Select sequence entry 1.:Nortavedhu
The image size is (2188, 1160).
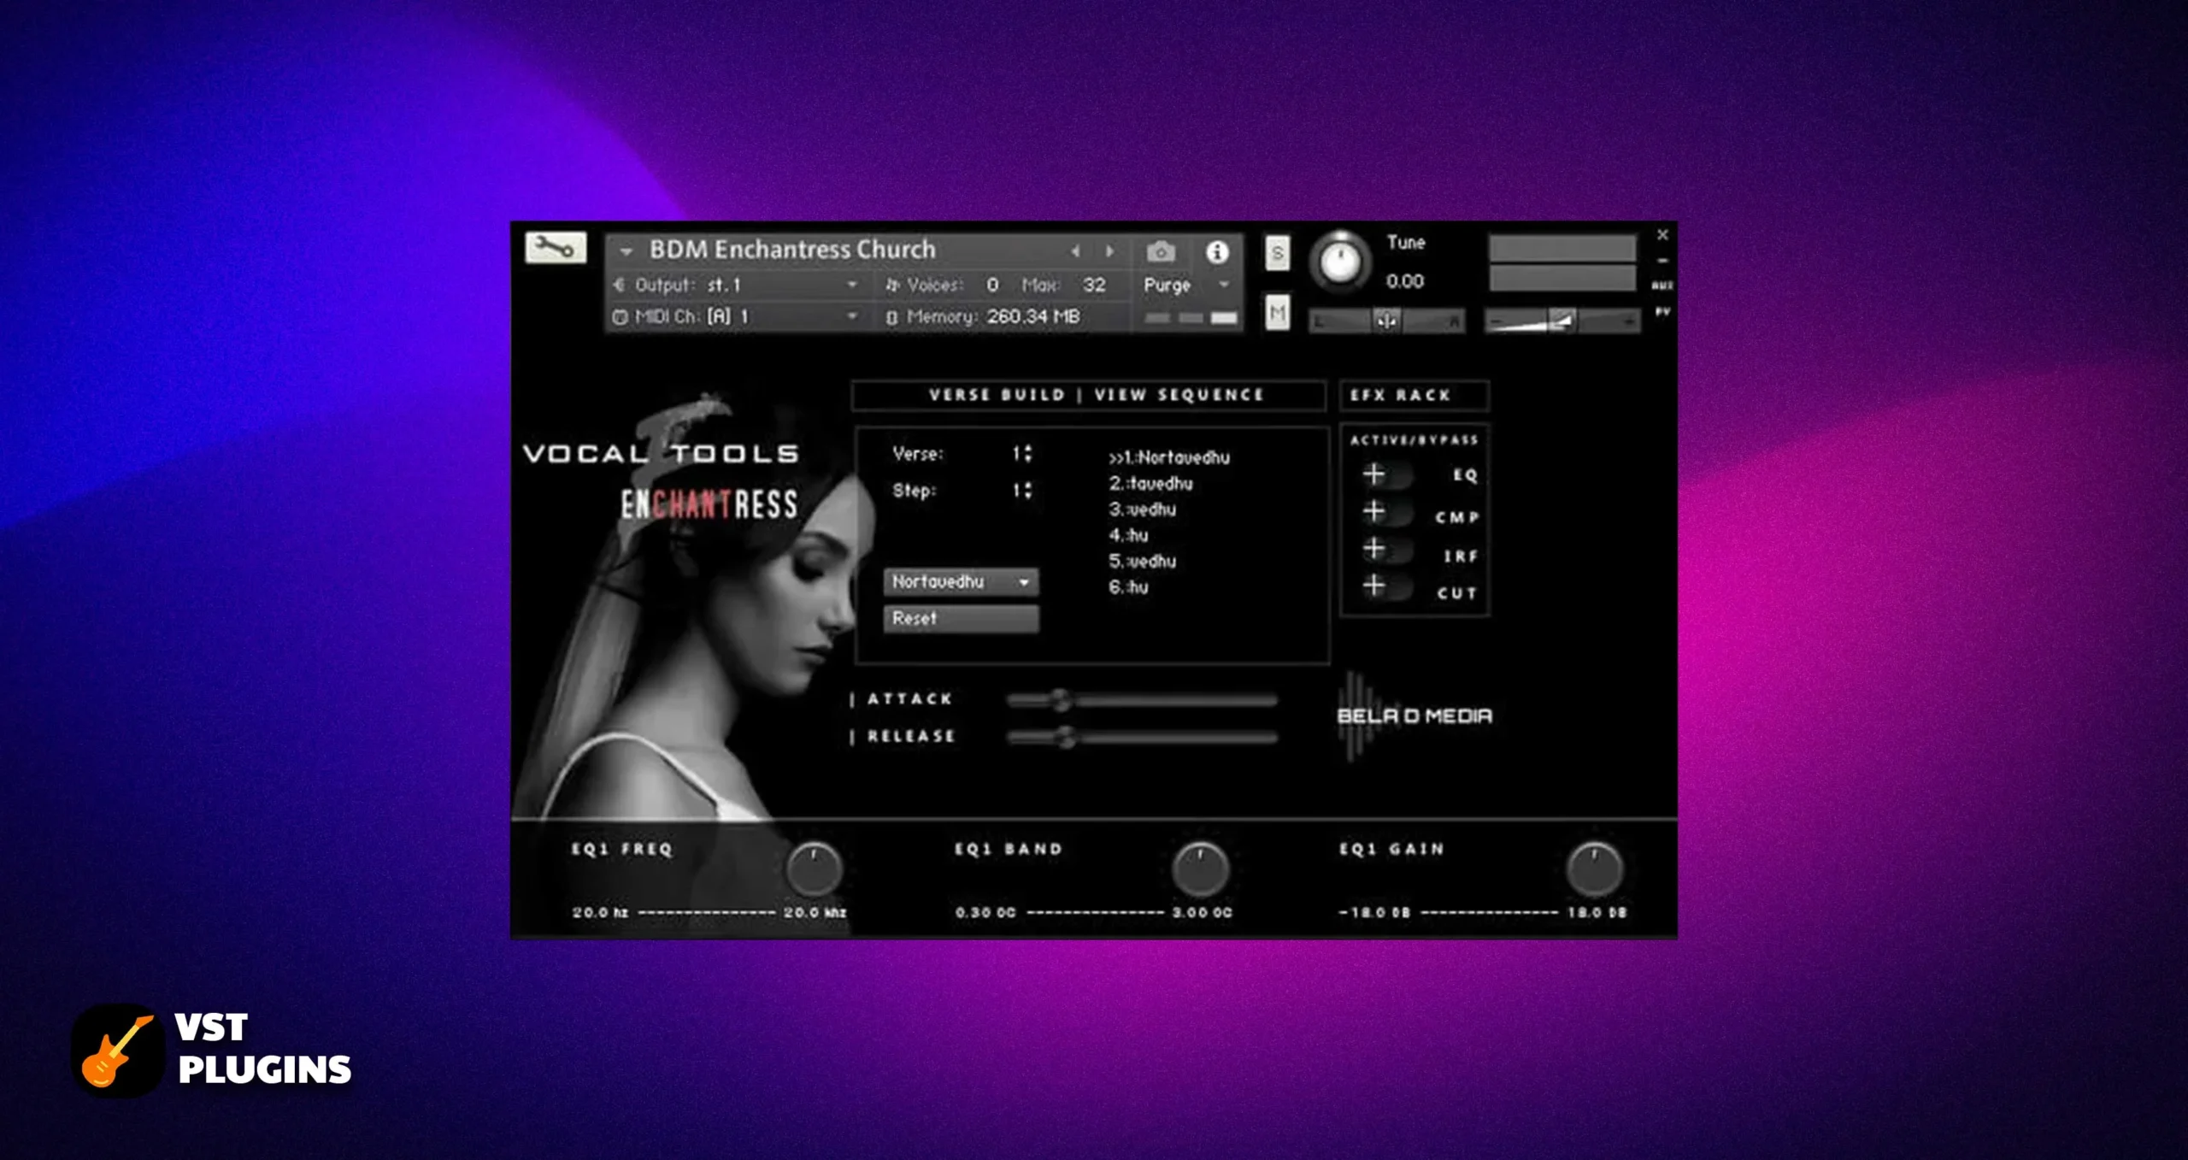(1168, 457)
